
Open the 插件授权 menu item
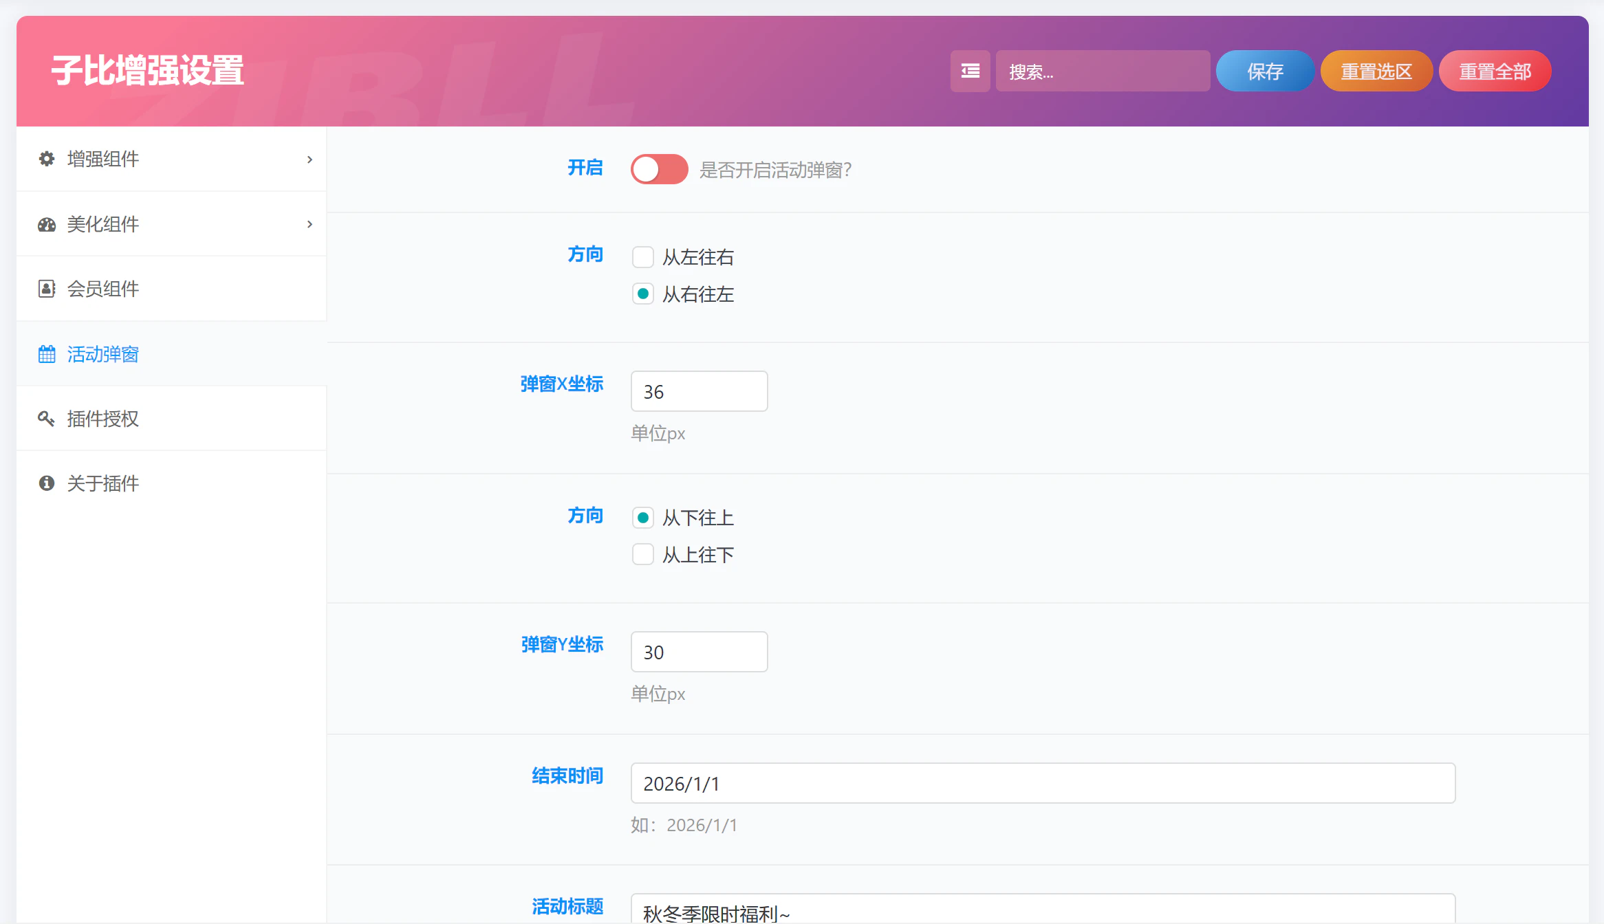point(103,419)
